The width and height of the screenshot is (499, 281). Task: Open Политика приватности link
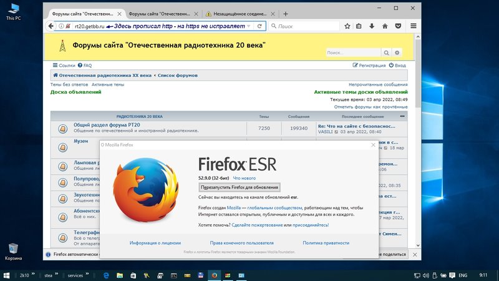pyautogui.click(x=326, y=243)
